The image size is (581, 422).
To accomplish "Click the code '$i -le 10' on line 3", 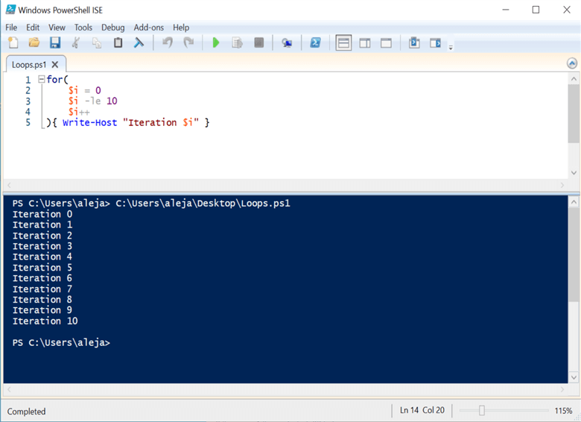I will pyautogui.click(x=92, y=101).
